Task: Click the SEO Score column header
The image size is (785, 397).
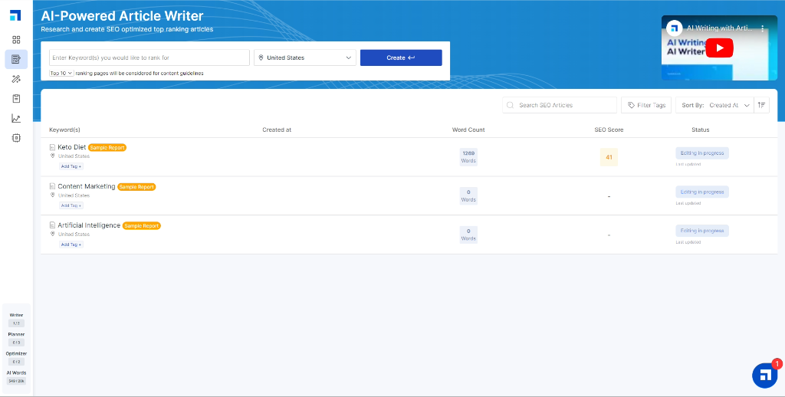Action: 609,130
